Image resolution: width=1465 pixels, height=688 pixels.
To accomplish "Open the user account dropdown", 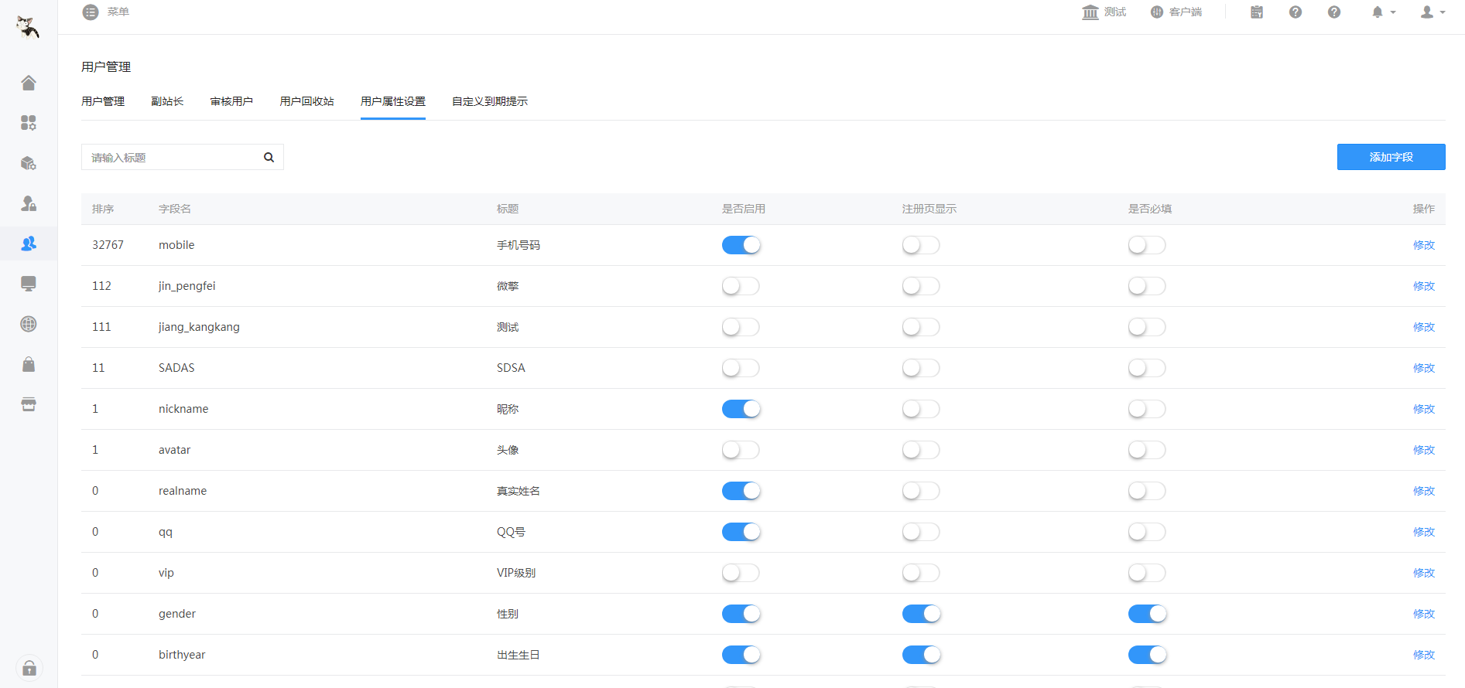I will coord(1432,12).
